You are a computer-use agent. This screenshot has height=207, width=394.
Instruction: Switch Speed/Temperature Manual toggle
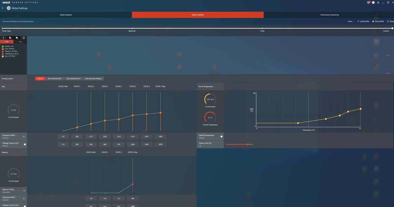(x=221, y=136)
